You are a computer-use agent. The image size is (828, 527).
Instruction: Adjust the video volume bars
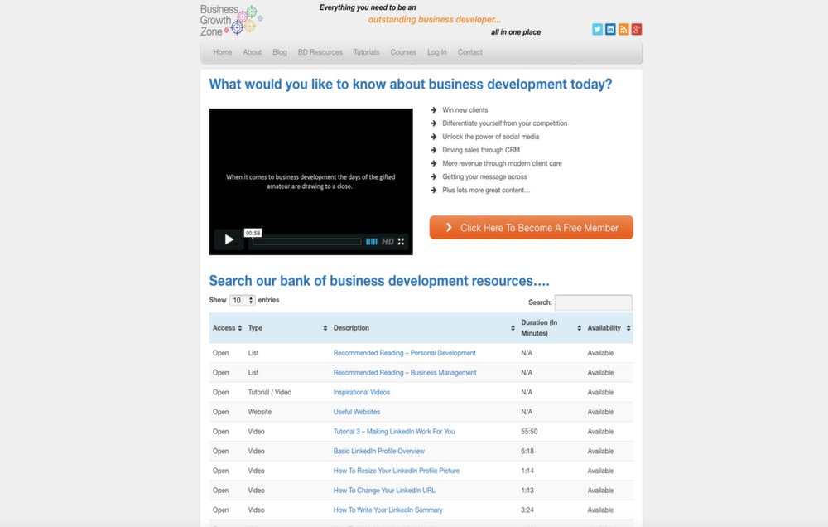[x=372, y=242]
